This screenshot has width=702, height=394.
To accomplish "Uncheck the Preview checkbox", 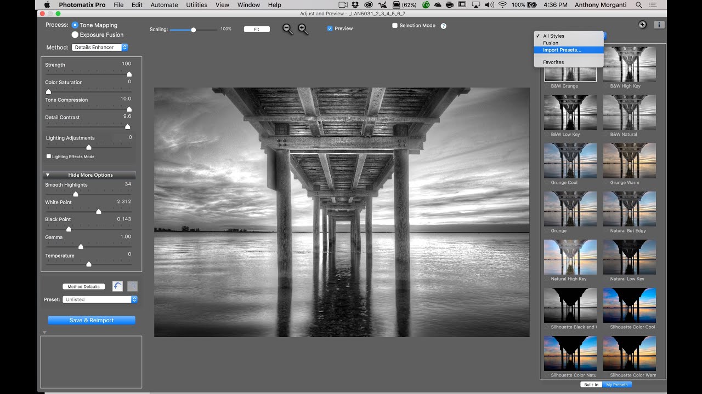I will click(x=330, y=28).
